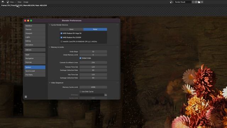This screenshot has width=227, height=128.
Task: Open the linked image browse icon beside Render Result
Action: [x=171, y=2]
